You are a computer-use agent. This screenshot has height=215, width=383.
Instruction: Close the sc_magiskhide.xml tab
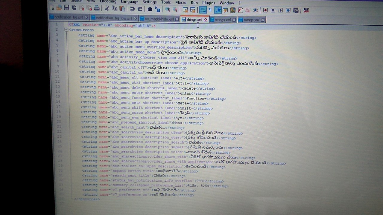pyautogui.click(x=177, y=19)
